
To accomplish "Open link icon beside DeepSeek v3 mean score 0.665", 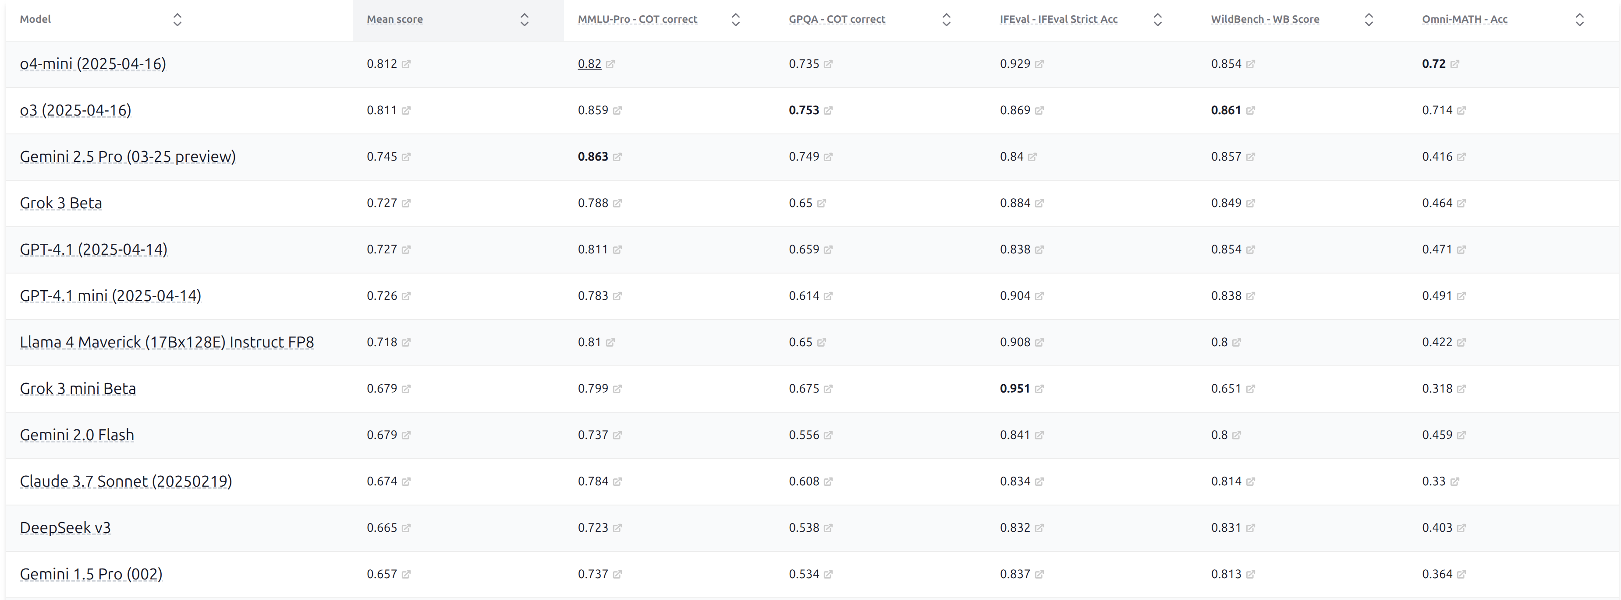I will tap(406, 528).
